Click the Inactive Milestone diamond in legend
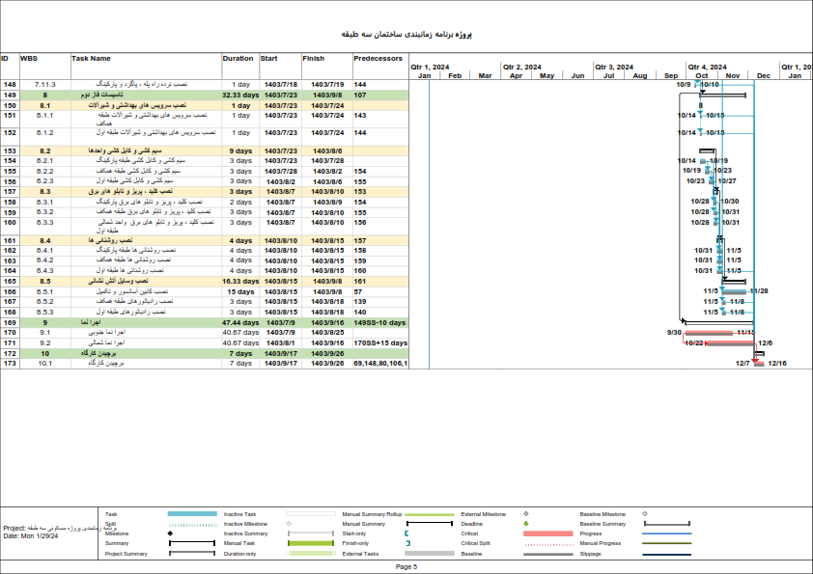 [289, 524]
